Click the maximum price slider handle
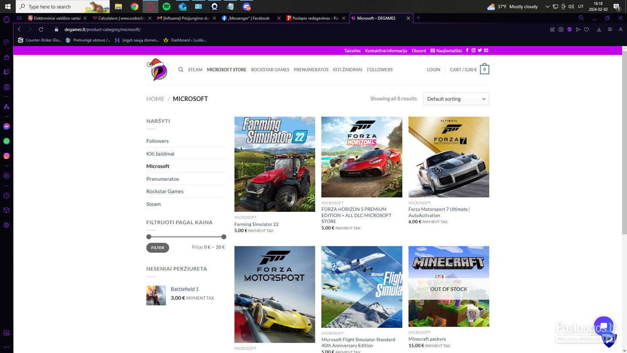627x353 pixels. [224, 237]
